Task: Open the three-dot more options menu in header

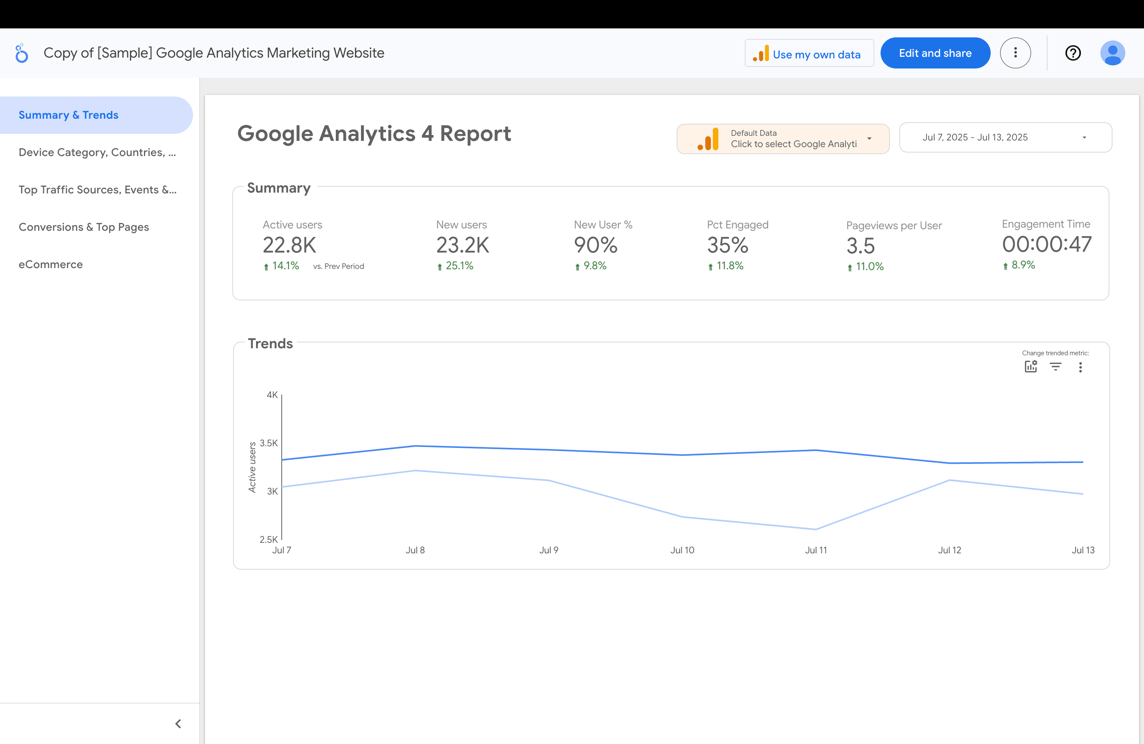Action: point(1015,53)
